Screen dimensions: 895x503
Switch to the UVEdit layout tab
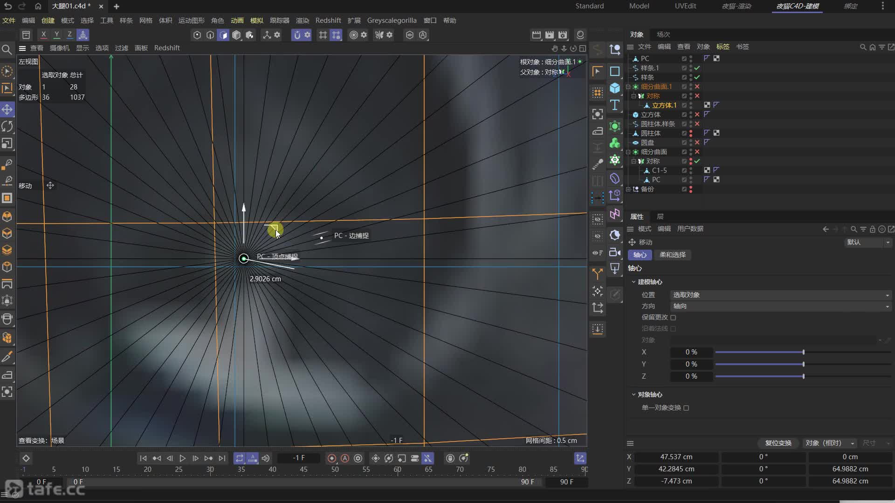(x=685, y=6)
